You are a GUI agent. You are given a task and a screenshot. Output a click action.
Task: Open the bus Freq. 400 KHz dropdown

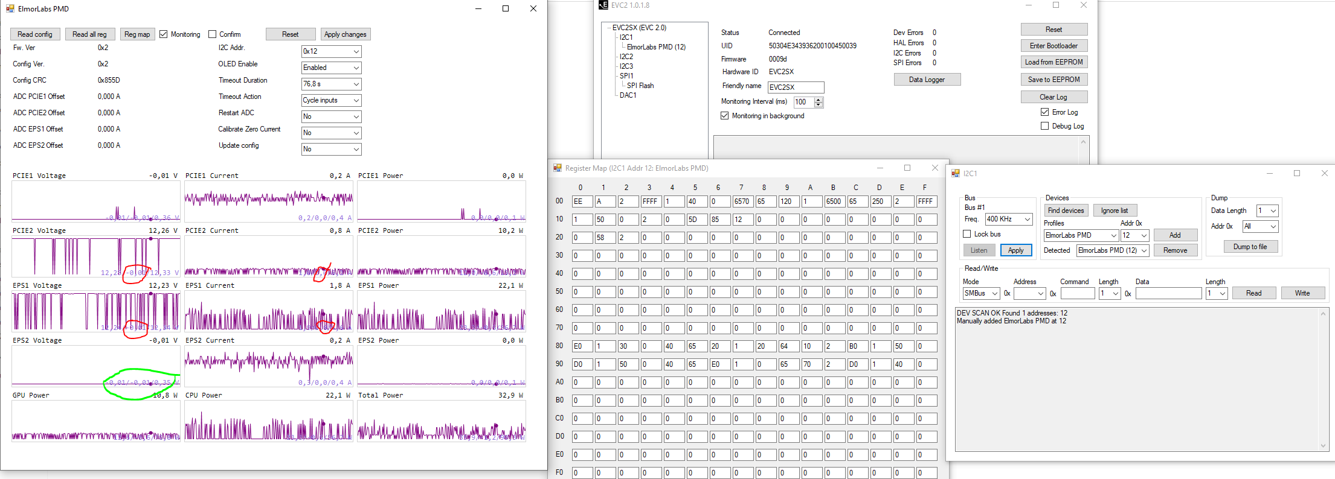click(1027, 219)
